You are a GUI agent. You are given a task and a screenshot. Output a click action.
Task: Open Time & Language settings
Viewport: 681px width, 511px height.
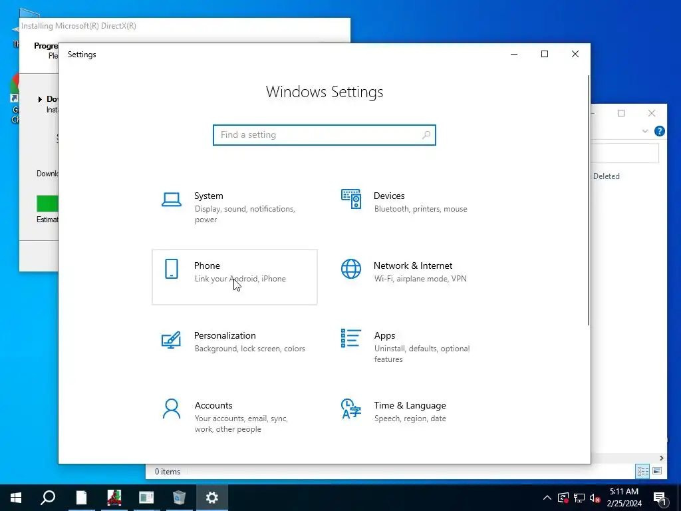414,417
